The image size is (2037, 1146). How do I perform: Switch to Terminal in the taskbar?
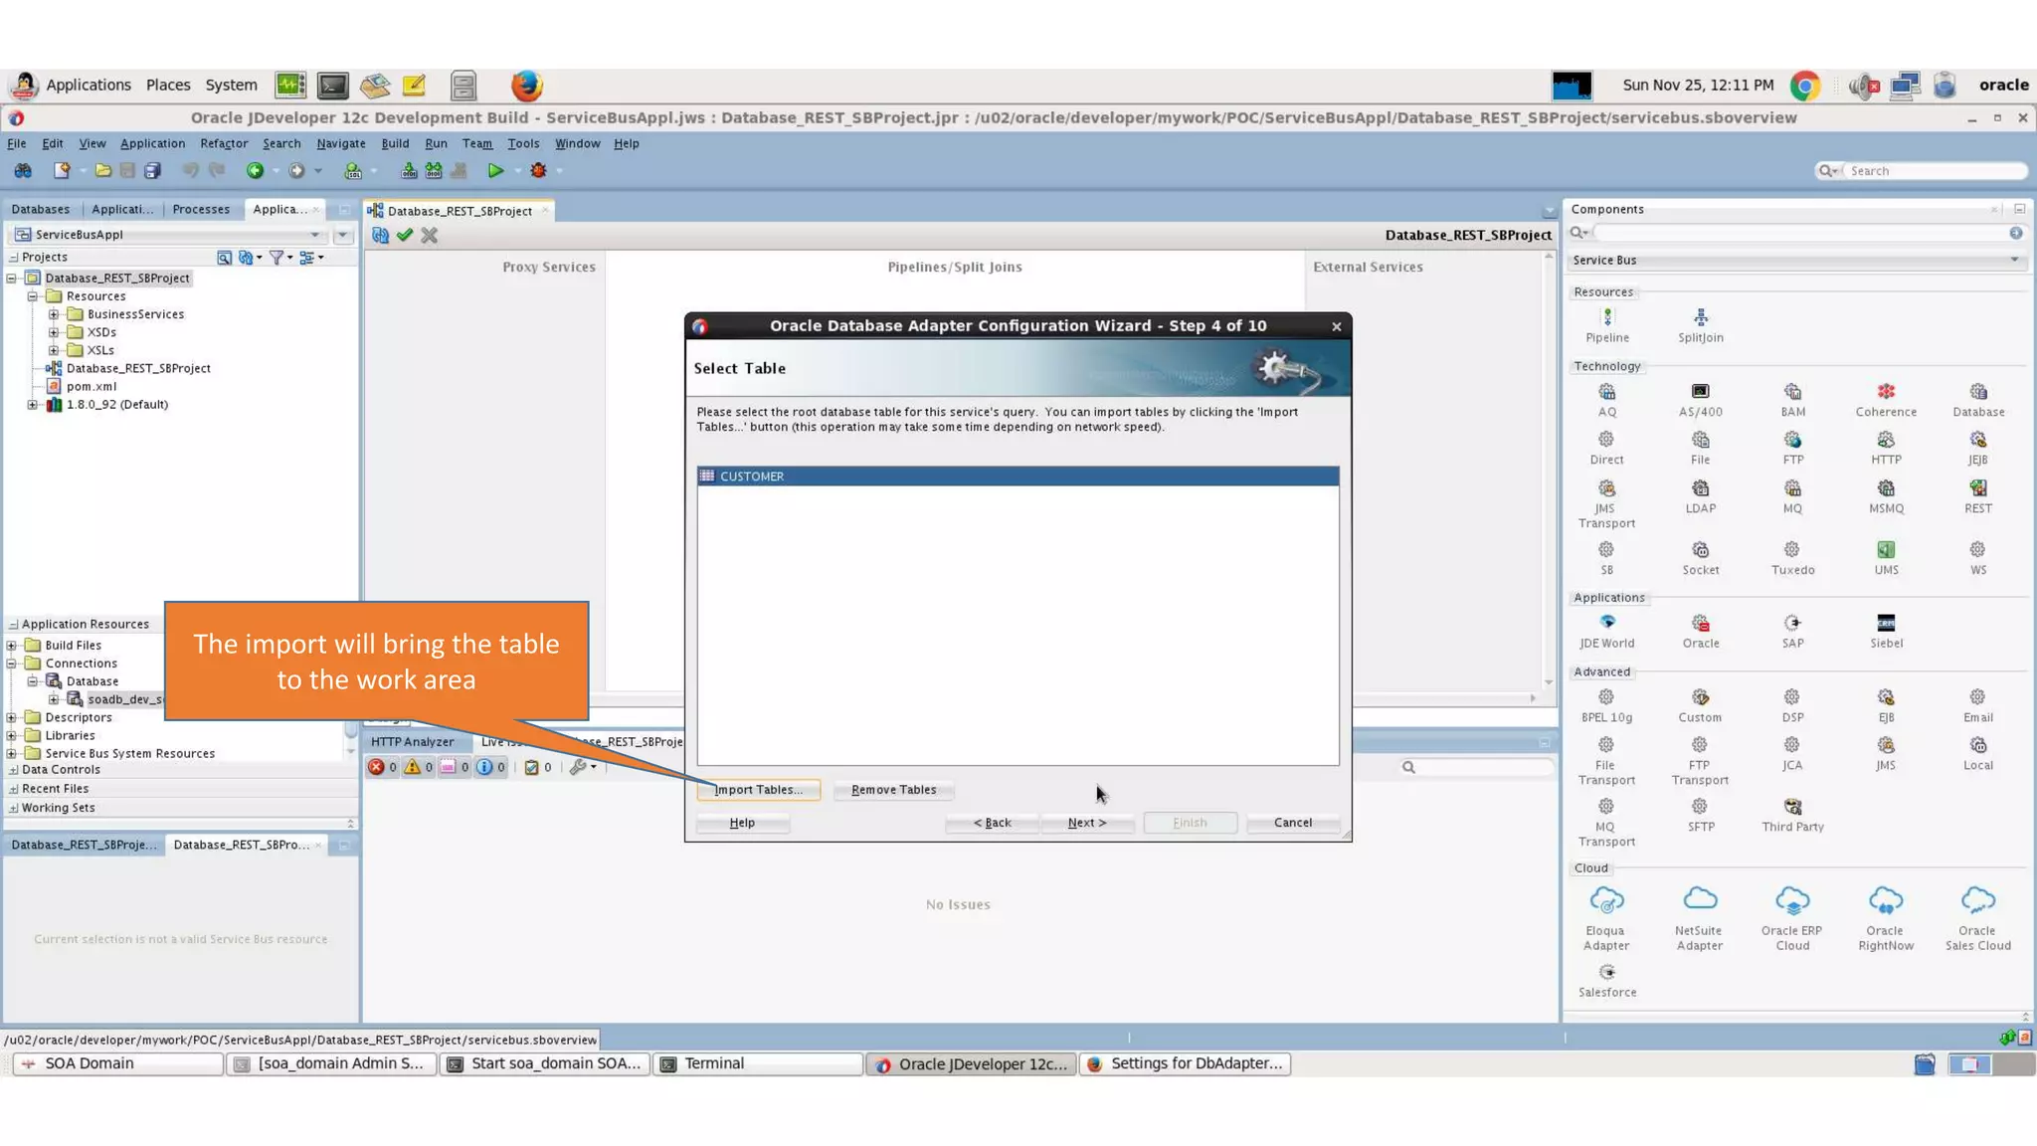(757, 1063)
